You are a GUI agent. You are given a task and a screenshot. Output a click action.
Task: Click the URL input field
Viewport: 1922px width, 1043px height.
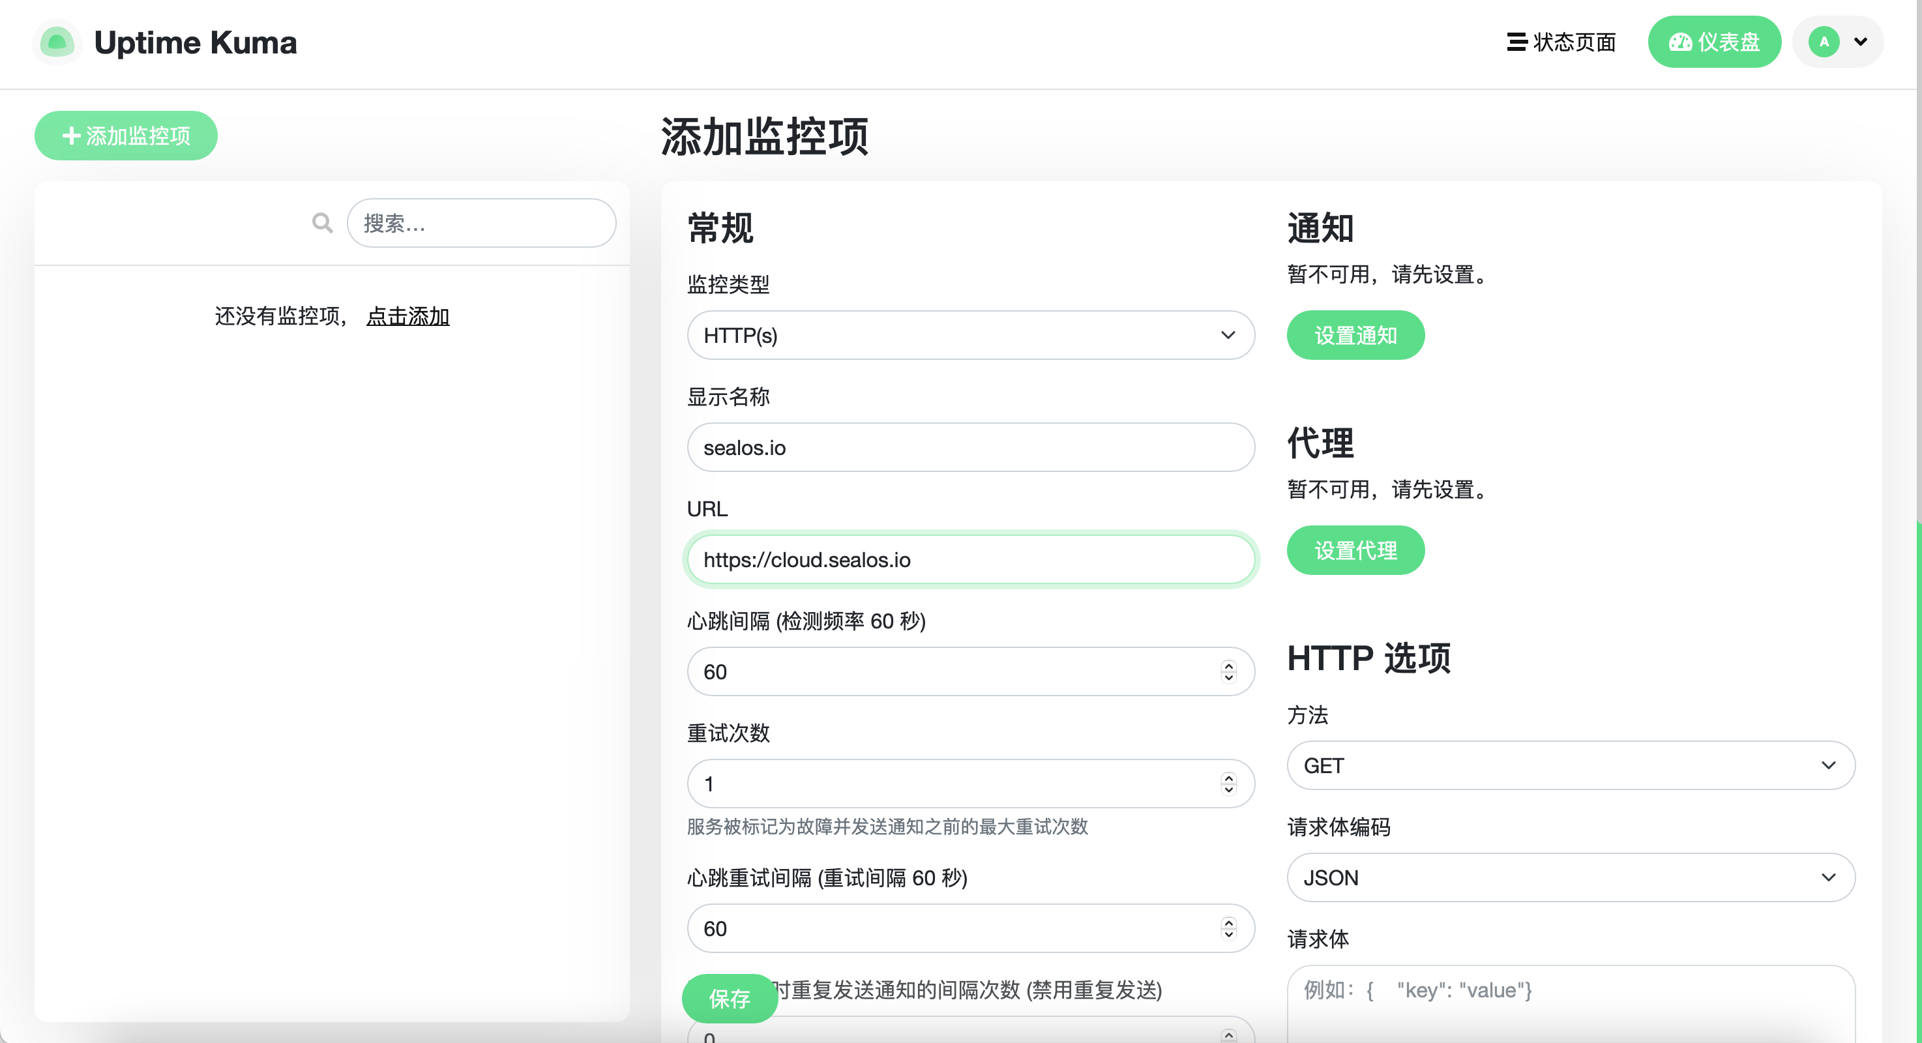[x=971, y=559]
